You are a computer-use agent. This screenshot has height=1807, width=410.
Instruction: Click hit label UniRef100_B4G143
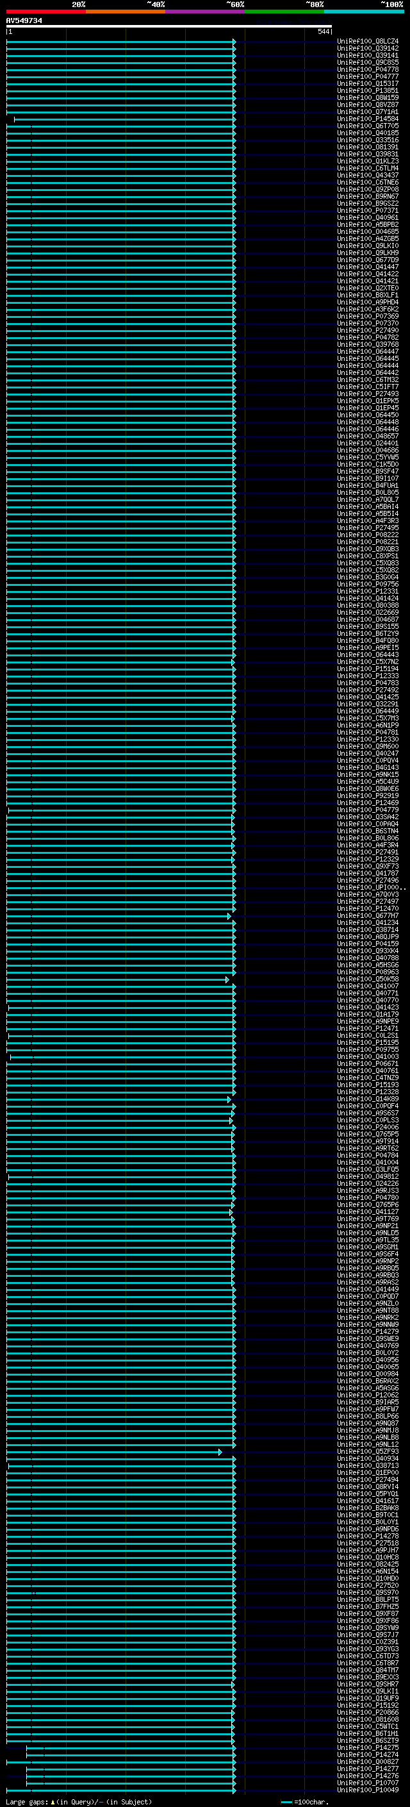click(x=368, y=767)
